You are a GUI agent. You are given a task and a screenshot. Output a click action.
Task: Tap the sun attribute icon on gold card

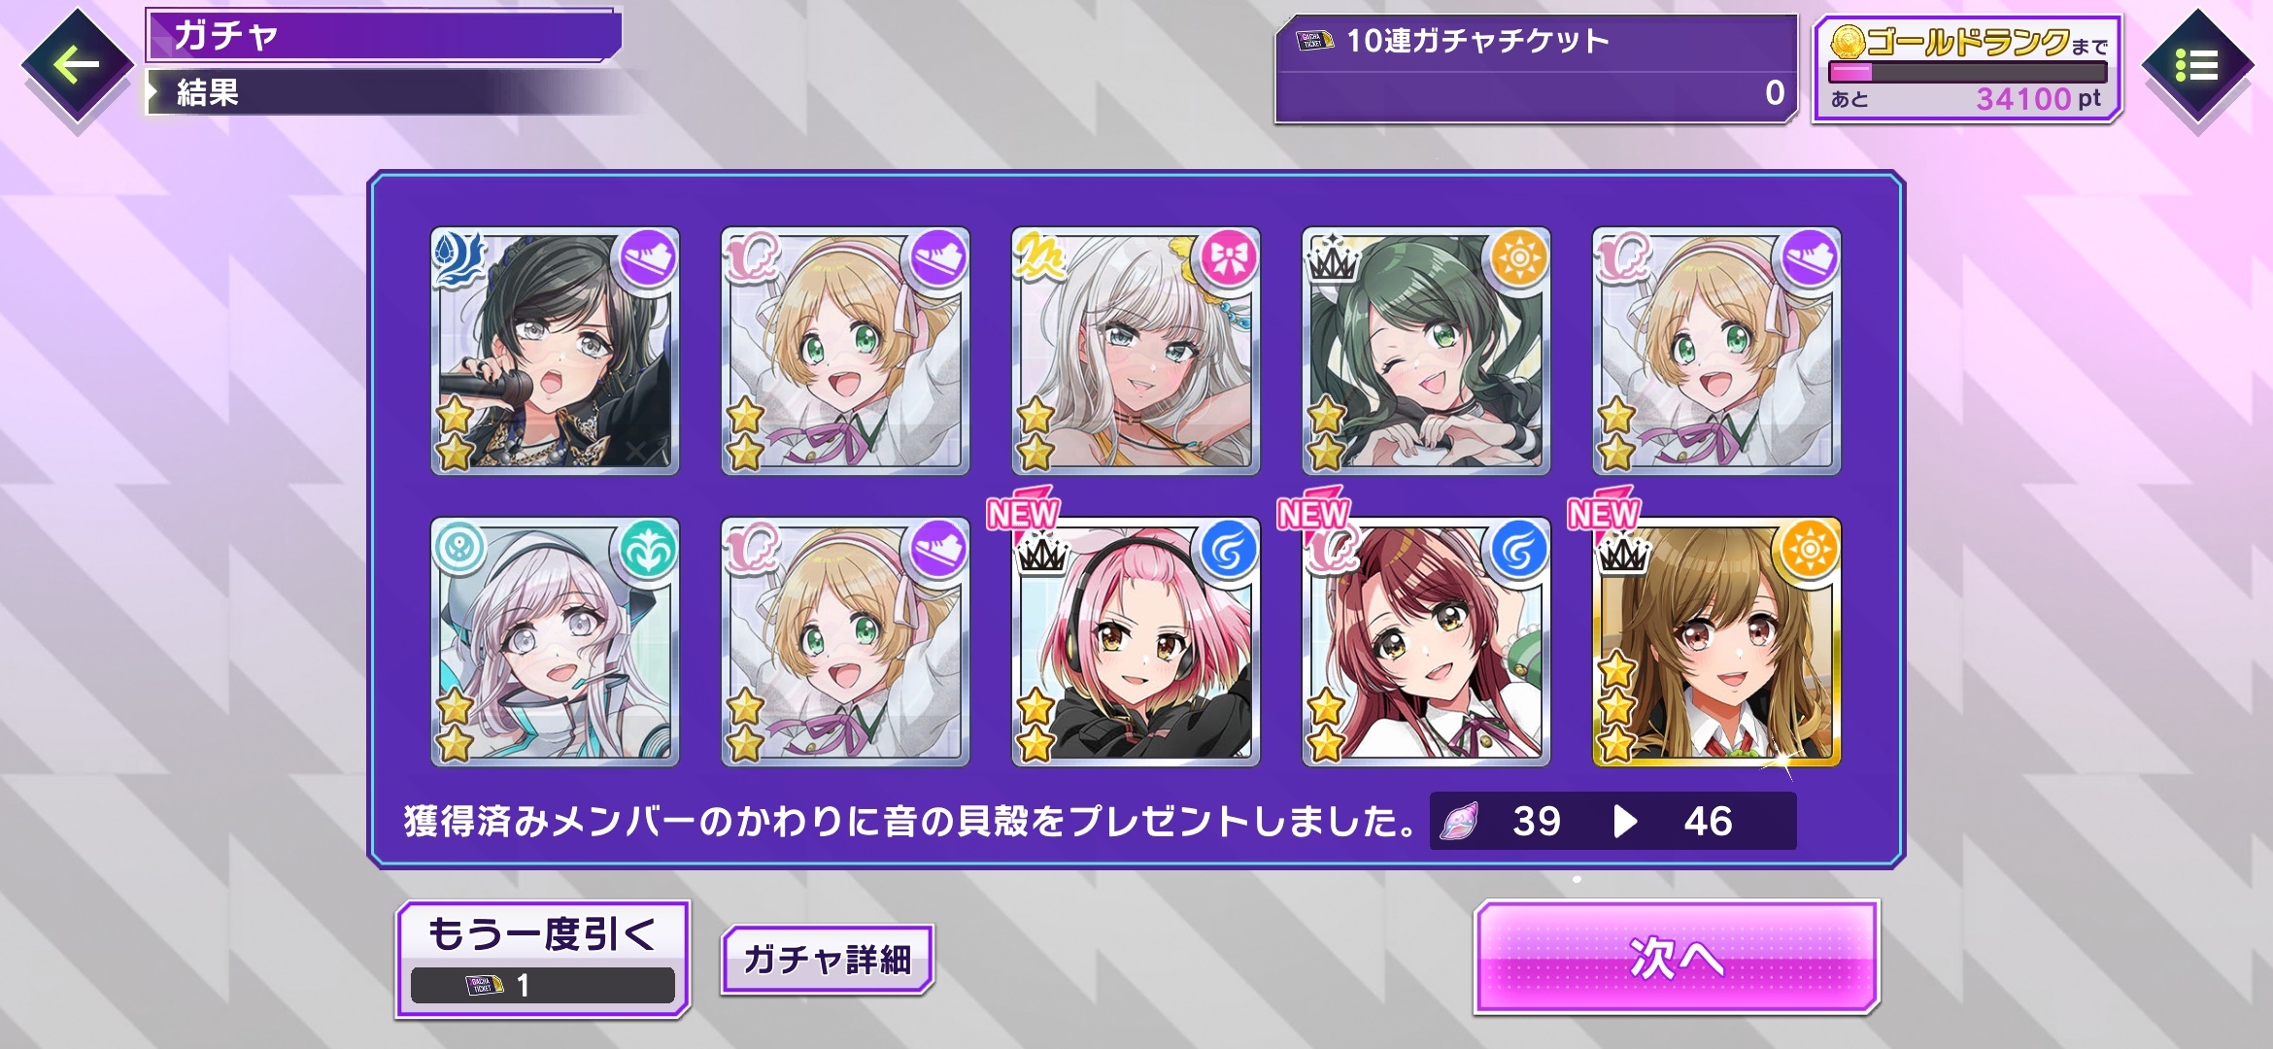coord(1809,550)
